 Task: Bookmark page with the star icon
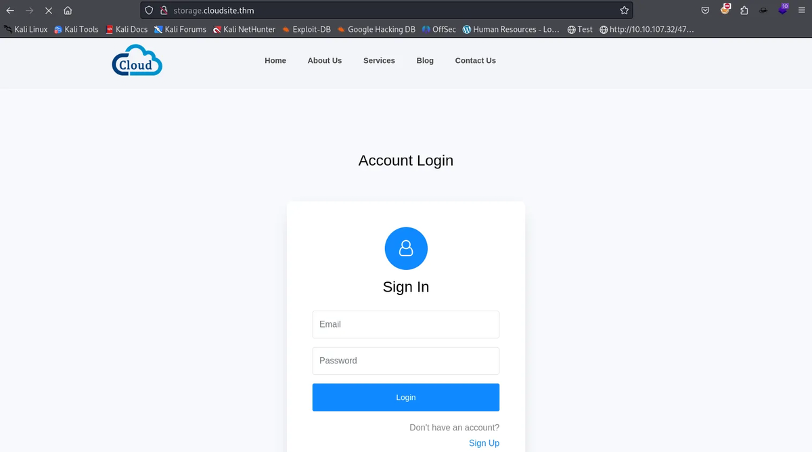tap(625, 11)
